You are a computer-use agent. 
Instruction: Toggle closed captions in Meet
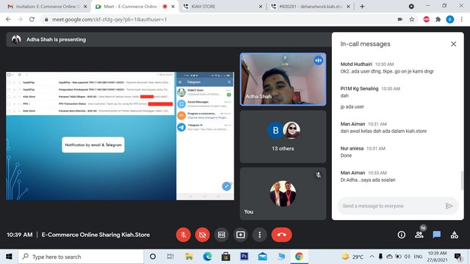(x=222, y=235)
